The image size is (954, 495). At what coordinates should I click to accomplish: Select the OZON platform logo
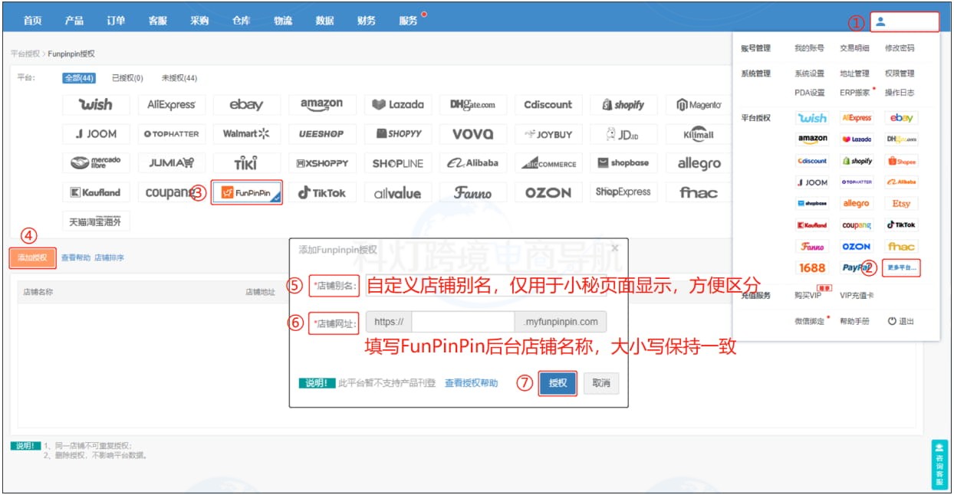(548, 192)
